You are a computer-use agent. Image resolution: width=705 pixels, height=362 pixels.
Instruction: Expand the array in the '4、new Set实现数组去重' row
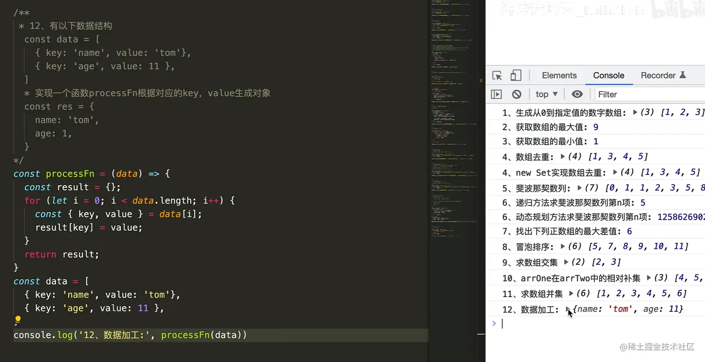[615, 172]
